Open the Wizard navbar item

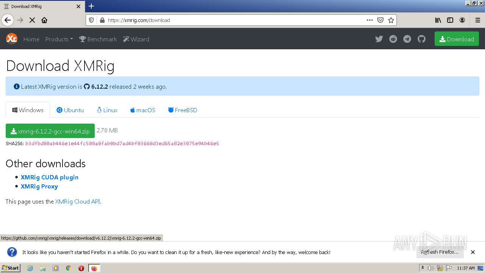point(136,39)
